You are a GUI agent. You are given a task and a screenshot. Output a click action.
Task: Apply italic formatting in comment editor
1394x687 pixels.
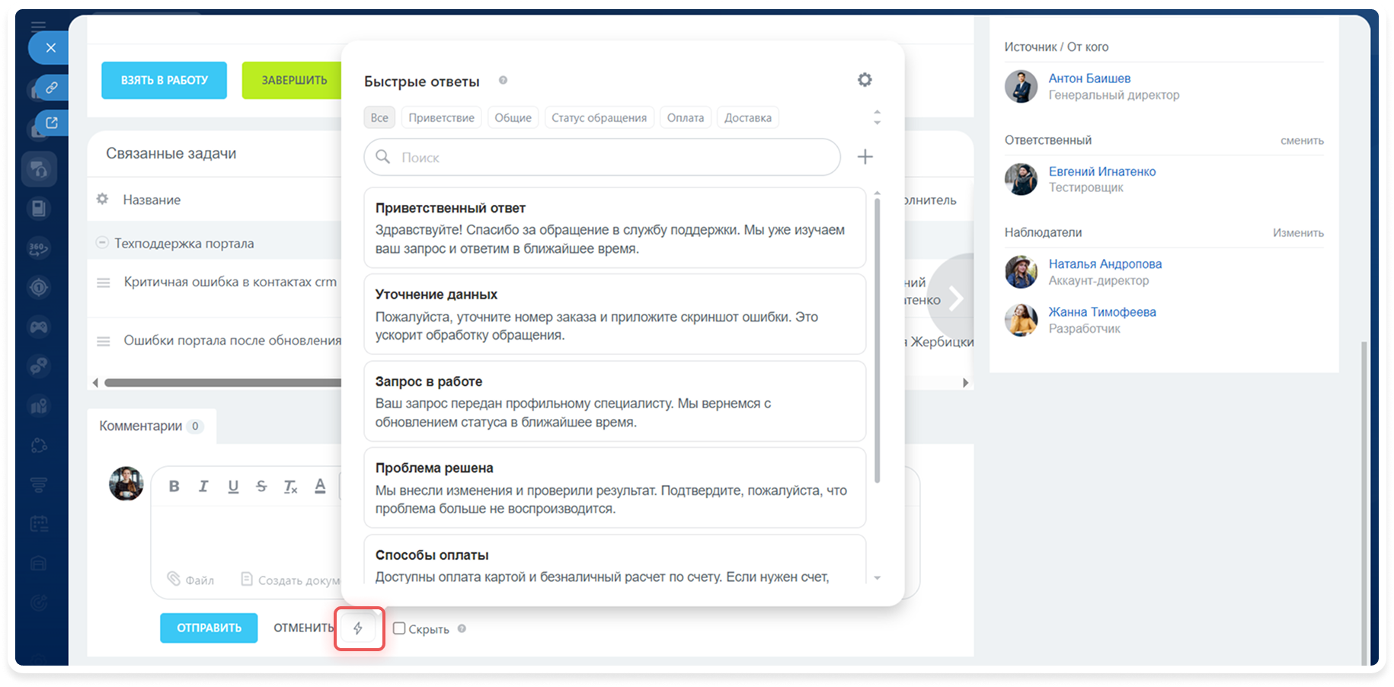(x=203, y=486)
